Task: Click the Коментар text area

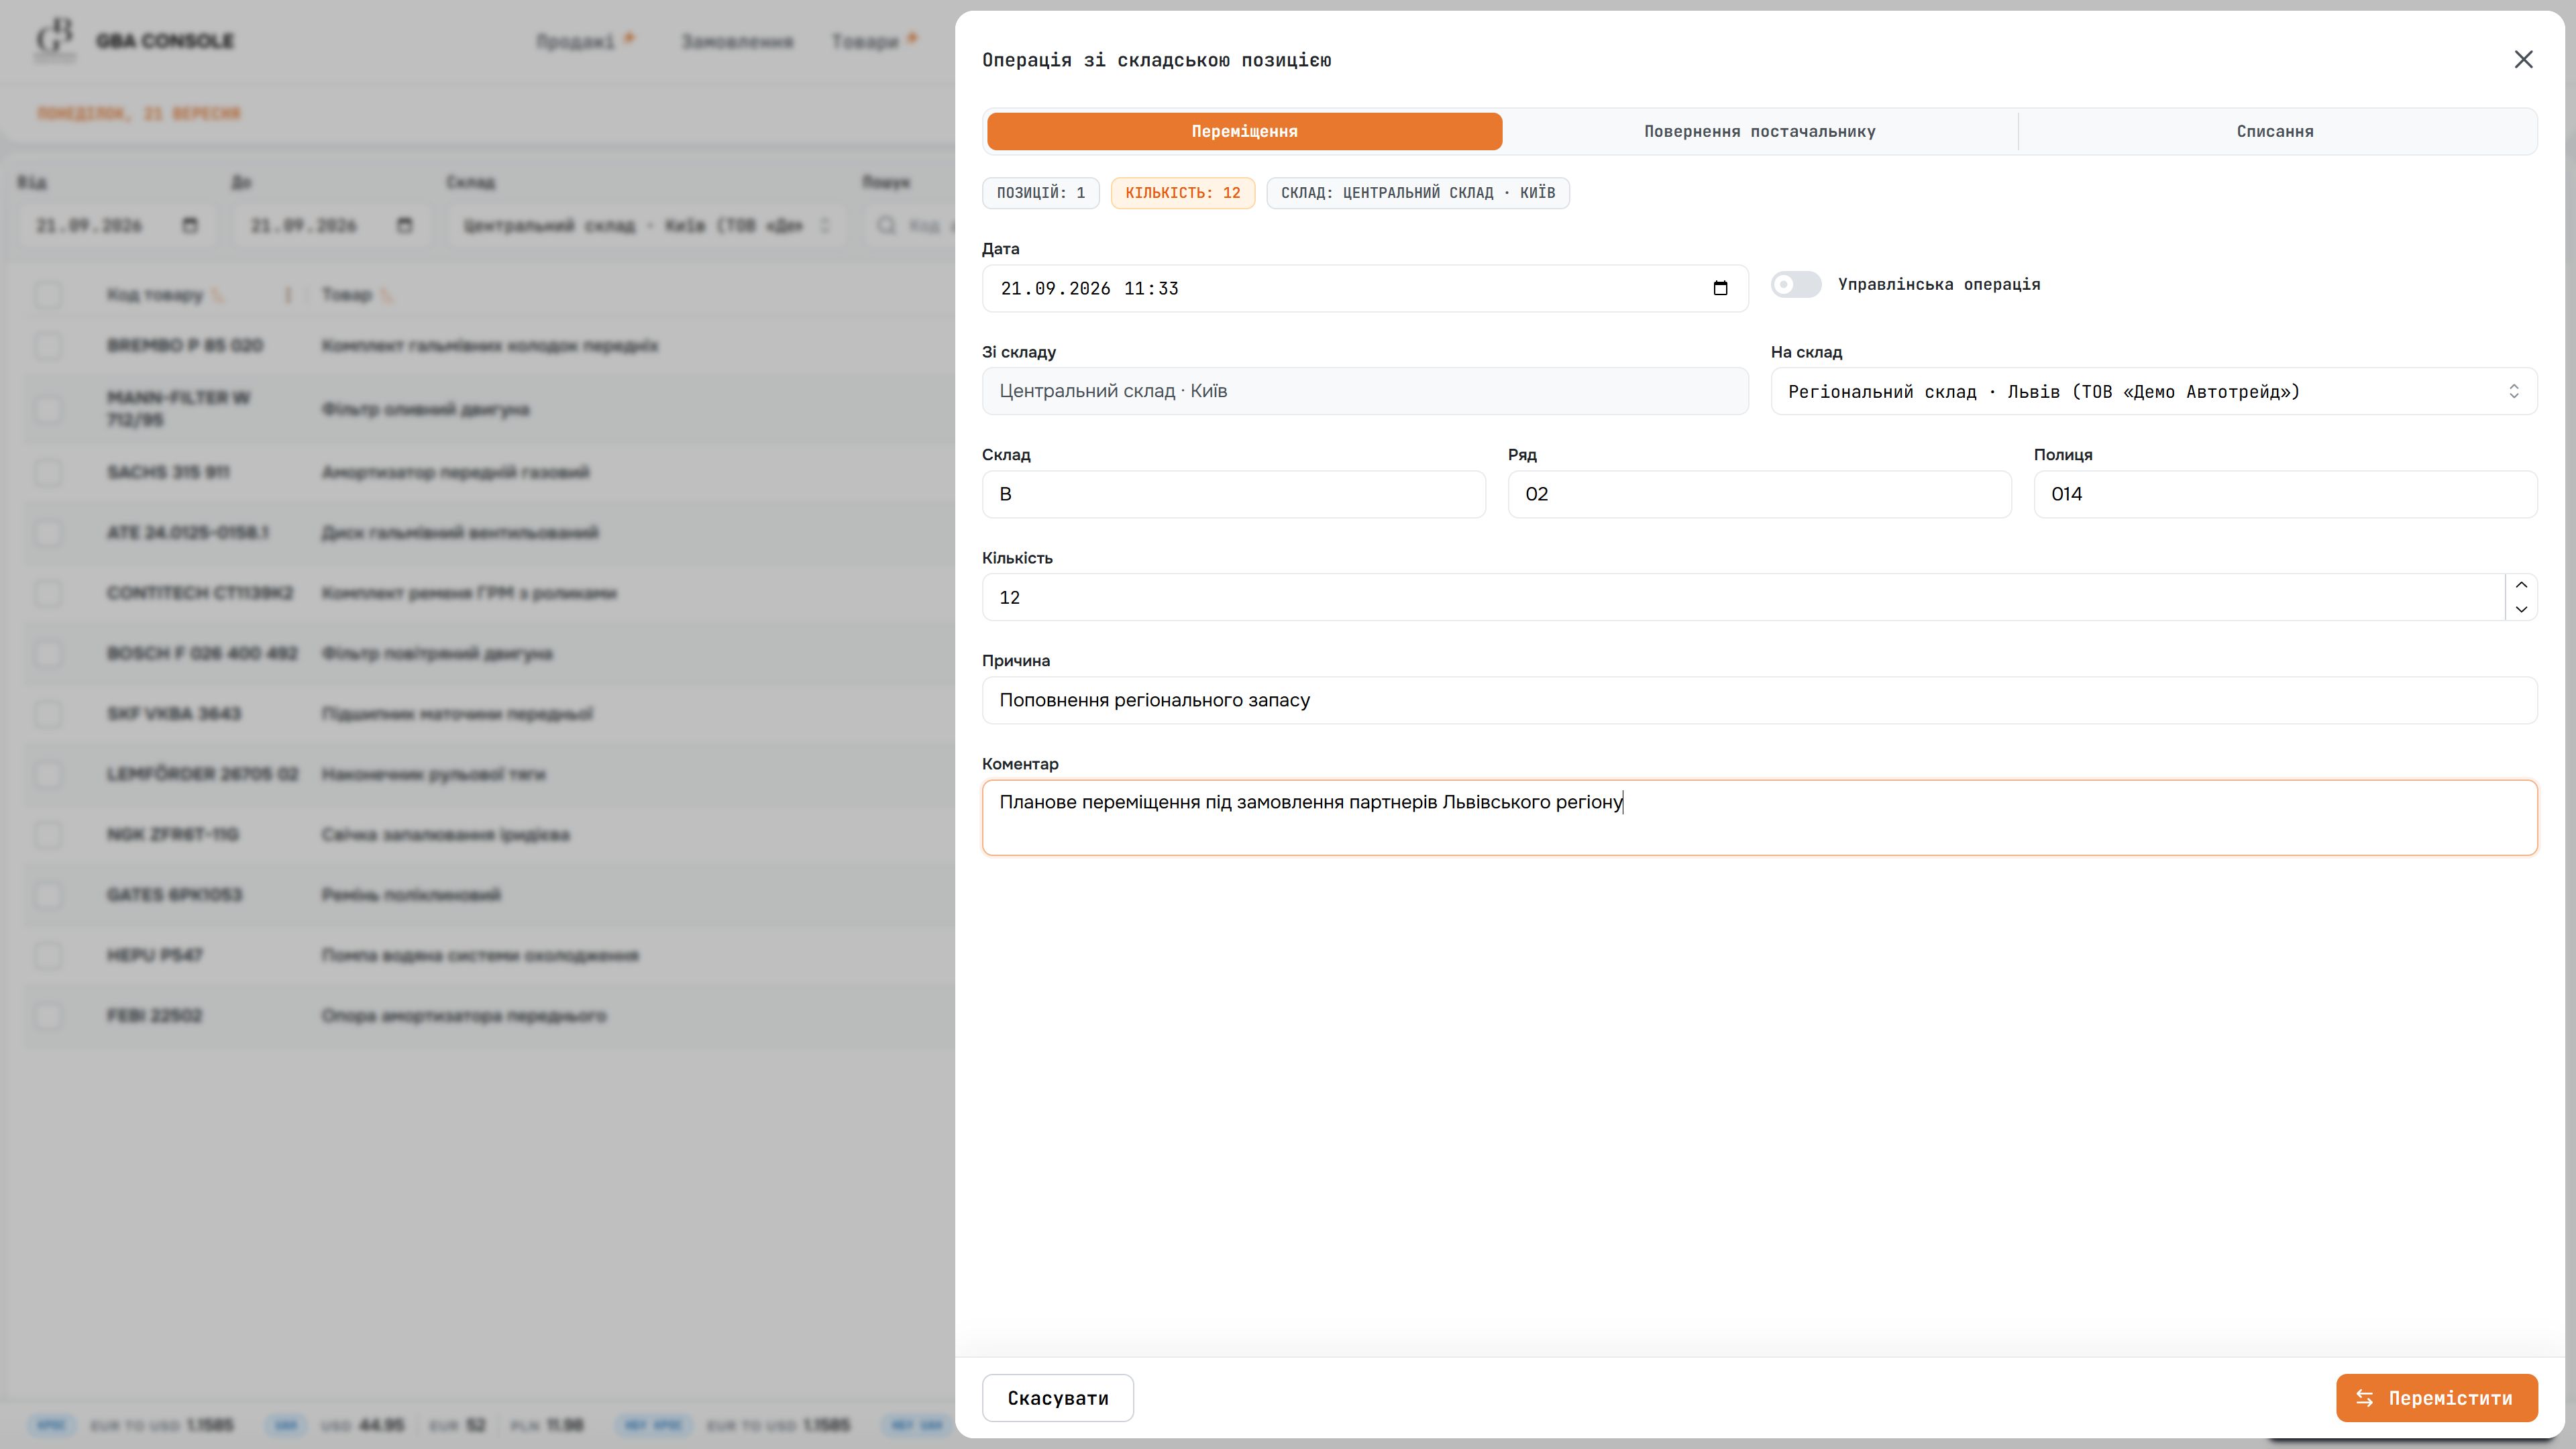Action: (x=1759, y=818)
